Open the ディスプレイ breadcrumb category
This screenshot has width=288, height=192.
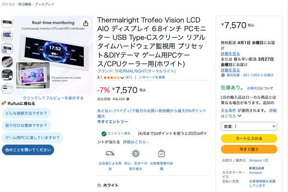[x=44, y=4]
